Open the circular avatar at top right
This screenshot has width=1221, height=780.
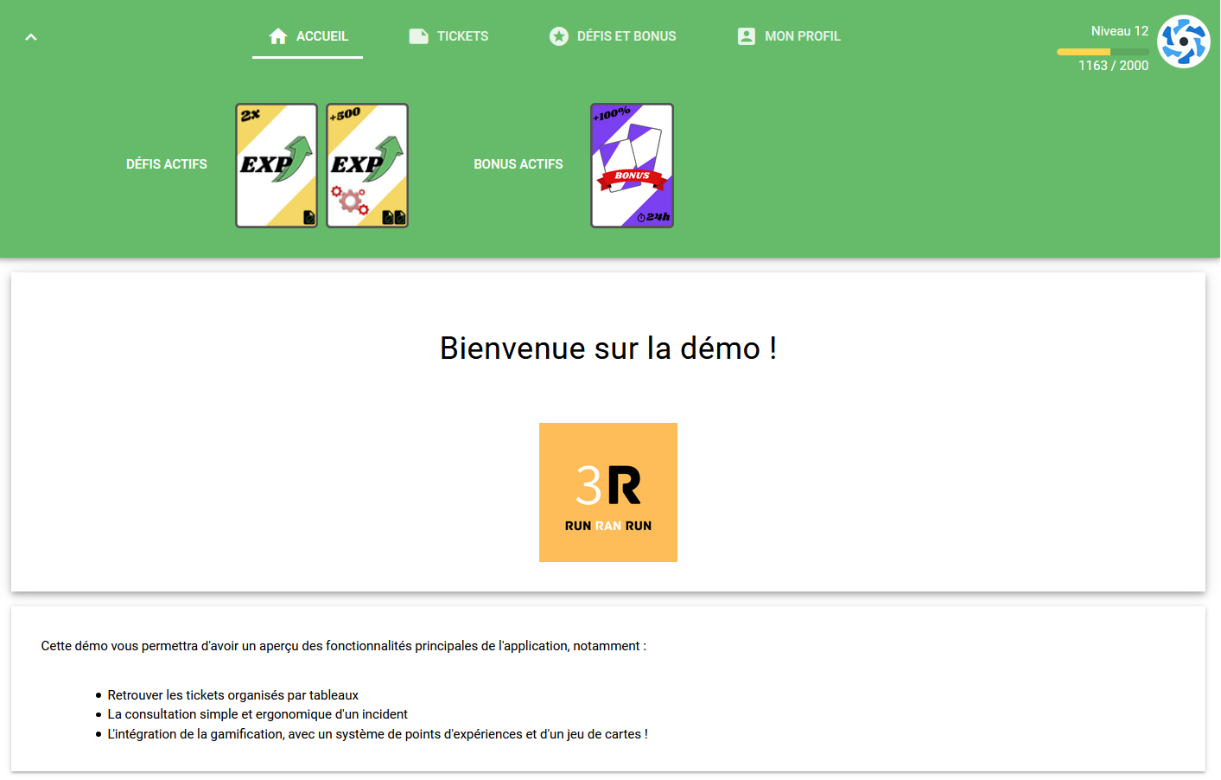1184,41
